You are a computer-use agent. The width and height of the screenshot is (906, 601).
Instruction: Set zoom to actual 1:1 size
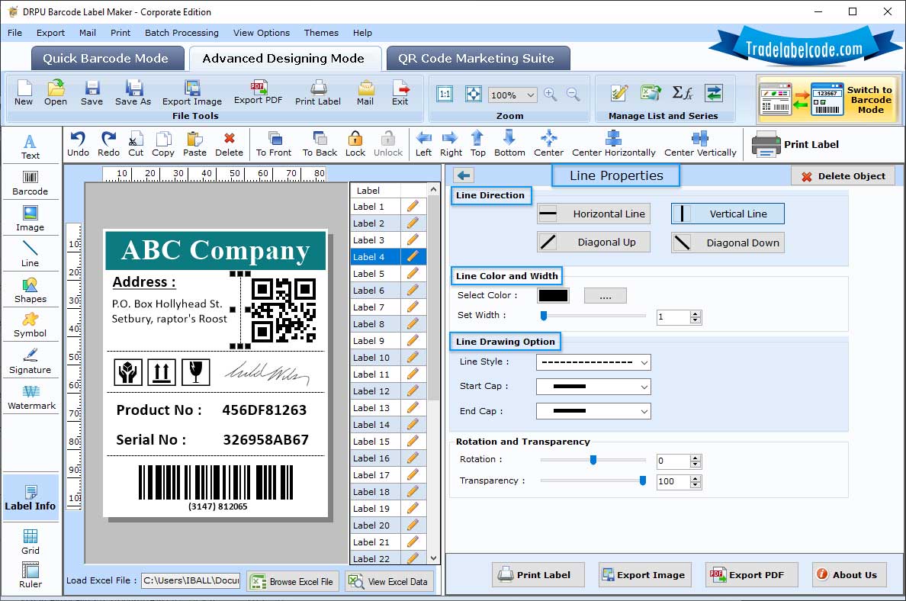(445, 95)
